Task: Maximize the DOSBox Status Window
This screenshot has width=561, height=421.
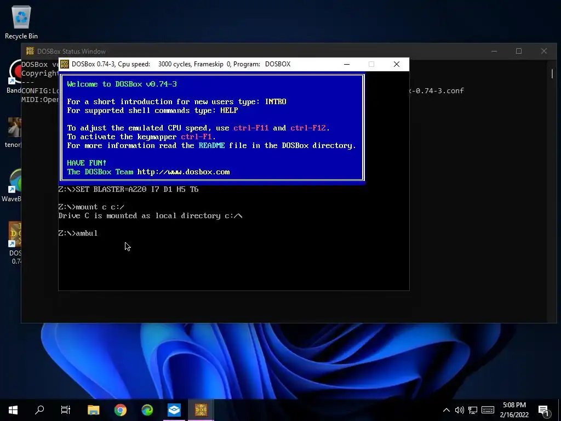Action: coord(519,51)
